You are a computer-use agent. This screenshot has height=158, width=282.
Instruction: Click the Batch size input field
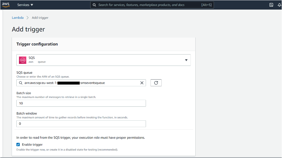coord(81,103)
